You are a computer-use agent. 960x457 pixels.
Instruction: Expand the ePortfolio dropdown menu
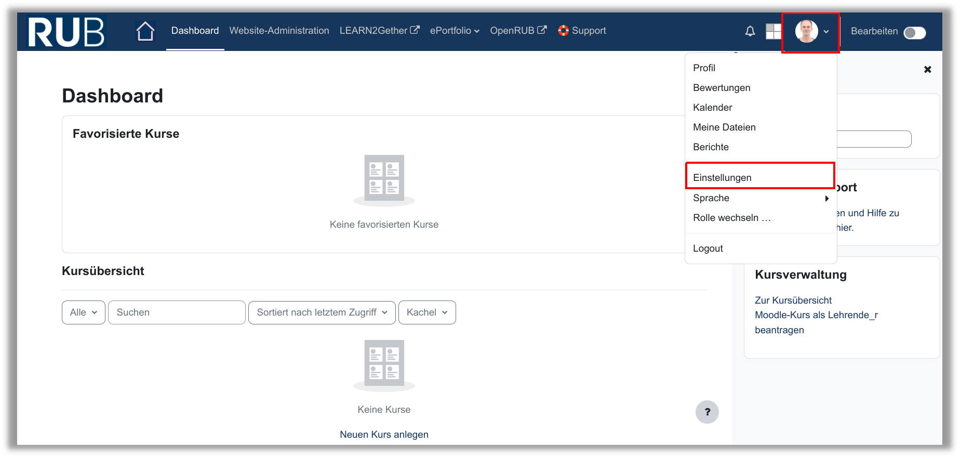(x=454, y=31)
